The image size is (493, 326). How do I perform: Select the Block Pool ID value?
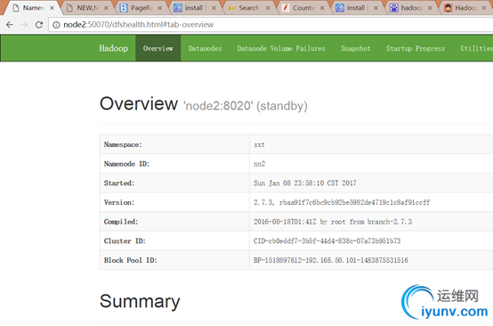[331, 260]
